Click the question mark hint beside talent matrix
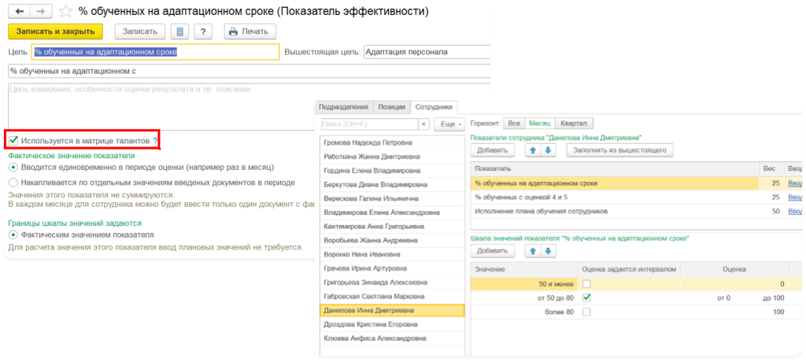The image size is (806, 362). (x=155, y=141)
